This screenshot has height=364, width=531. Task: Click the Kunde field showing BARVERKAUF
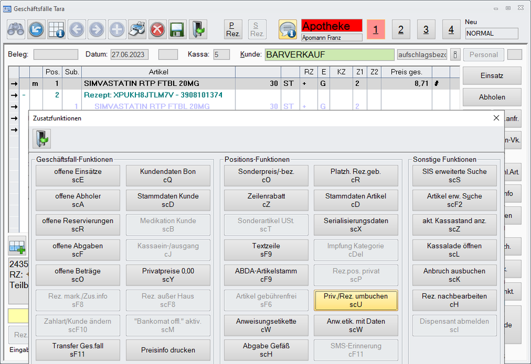pos(330,55)
